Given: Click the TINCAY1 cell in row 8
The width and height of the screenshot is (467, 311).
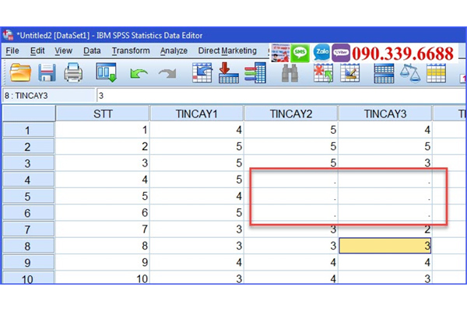Looking at the screenshot, I should pyautogui.click(x=197, y=246).
